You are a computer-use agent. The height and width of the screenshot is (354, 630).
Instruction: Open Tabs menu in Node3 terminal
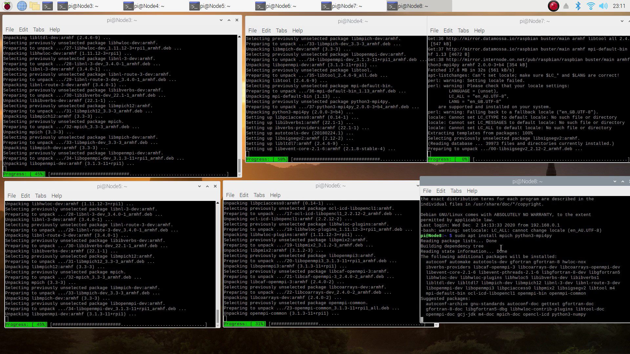click(x=38, y=29)
